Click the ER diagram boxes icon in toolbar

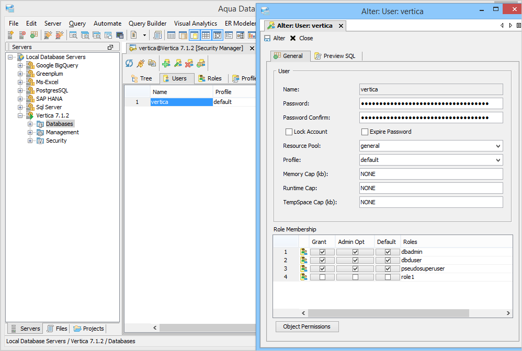pos(241,35)
